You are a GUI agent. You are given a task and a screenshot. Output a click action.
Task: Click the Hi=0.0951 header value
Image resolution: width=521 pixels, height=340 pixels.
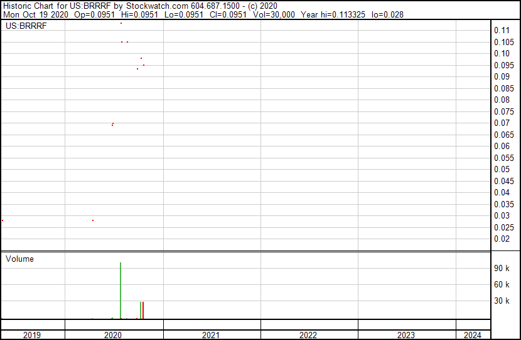pos(139,14)
